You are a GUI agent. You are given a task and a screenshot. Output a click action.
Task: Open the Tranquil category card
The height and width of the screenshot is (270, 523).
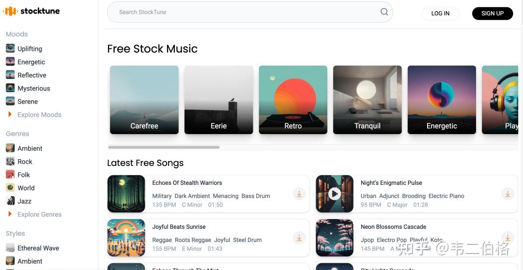[368, 100]
